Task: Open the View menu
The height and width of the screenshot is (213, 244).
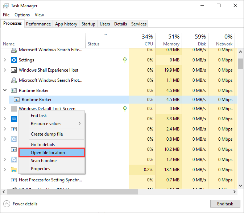Action: (39, 15)
